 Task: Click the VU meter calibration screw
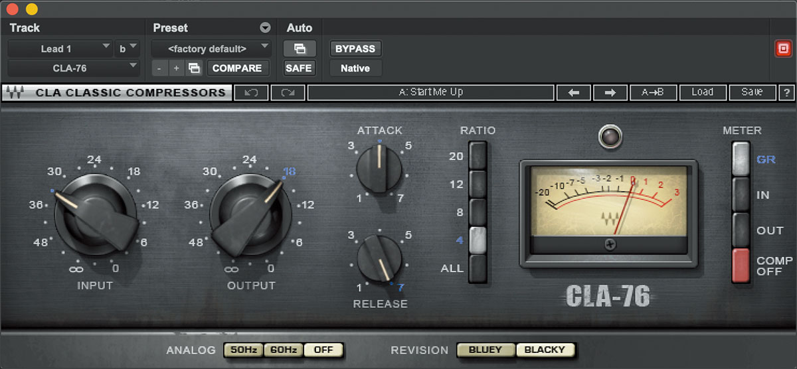pyautogui.click(x=610, y=244)
